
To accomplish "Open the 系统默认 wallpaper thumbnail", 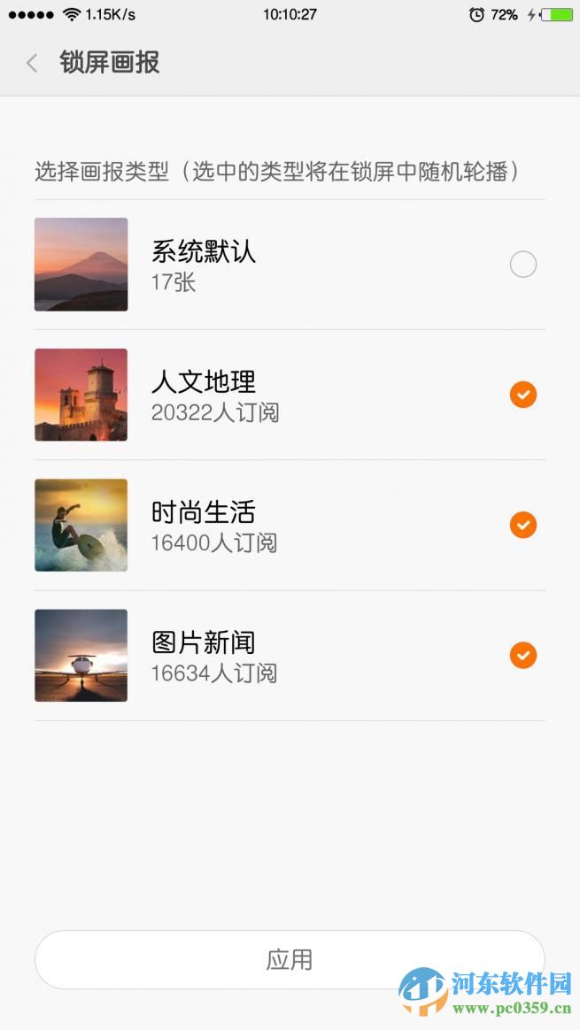I will tap(81, 264).
